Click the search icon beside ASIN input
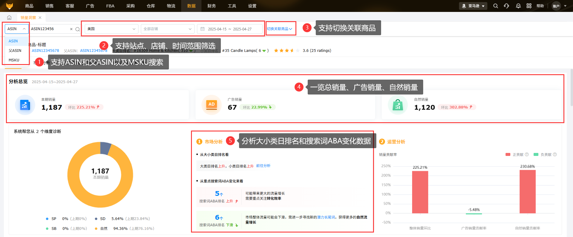Screen dimensions: 573x237 [78, 29]
